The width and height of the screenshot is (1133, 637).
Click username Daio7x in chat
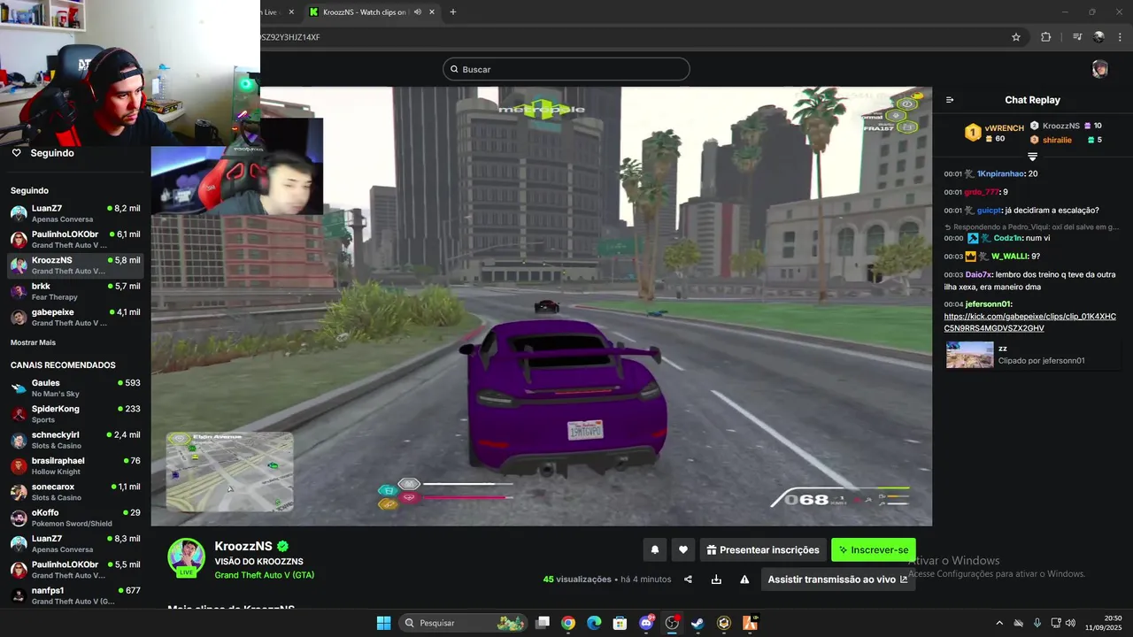[978, 274]
